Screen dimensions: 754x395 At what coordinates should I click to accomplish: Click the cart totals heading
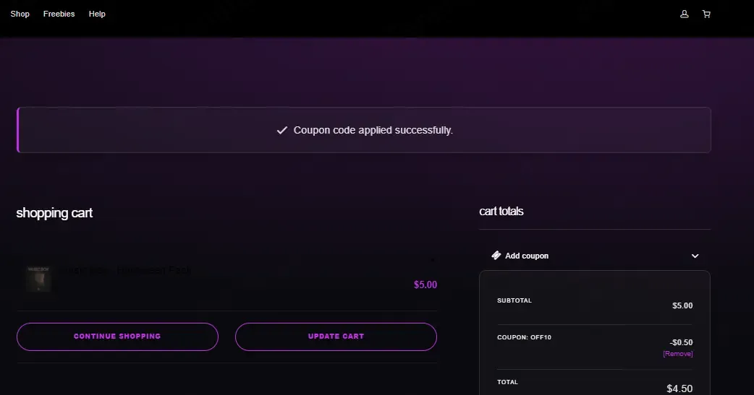click(x=501, y=211)
